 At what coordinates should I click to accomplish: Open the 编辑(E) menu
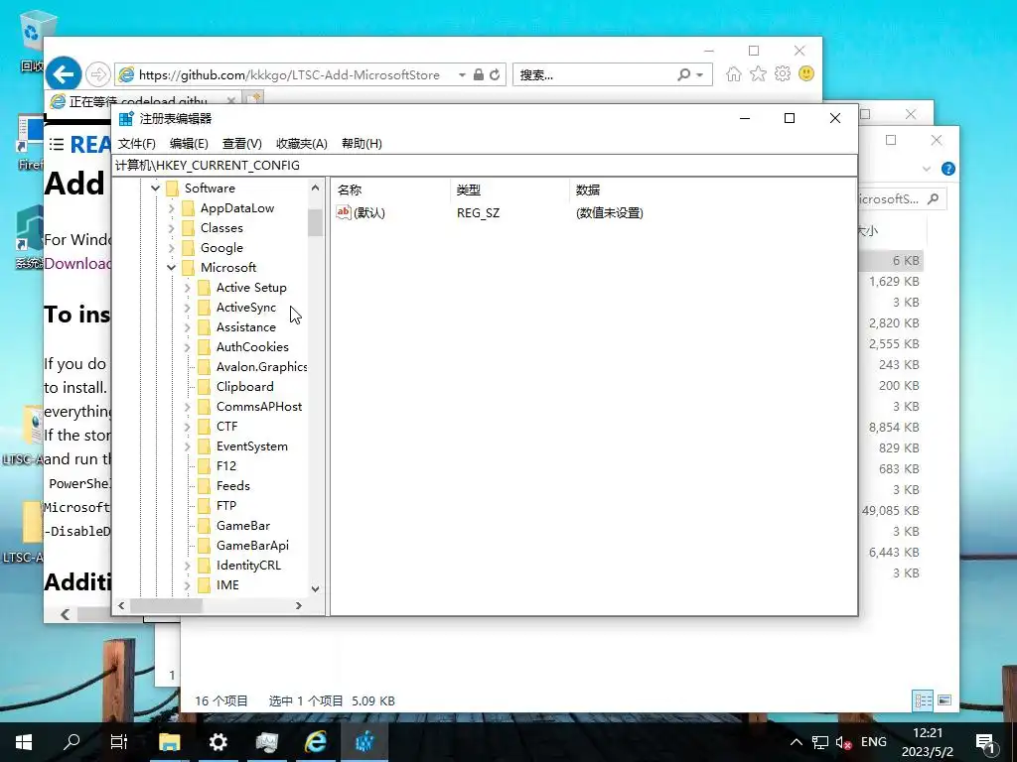coord(189,143)
